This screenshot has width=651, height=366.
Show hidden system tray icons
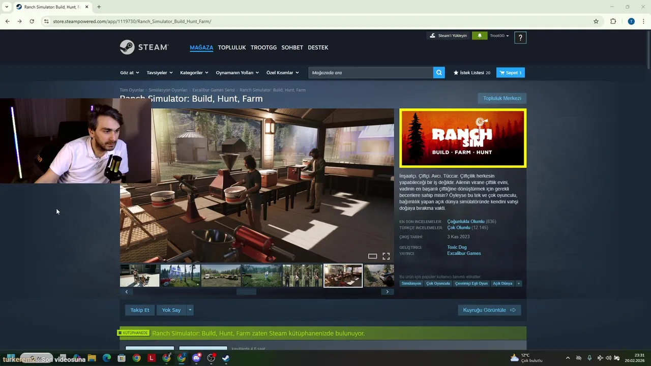click(x=568, y=358)
